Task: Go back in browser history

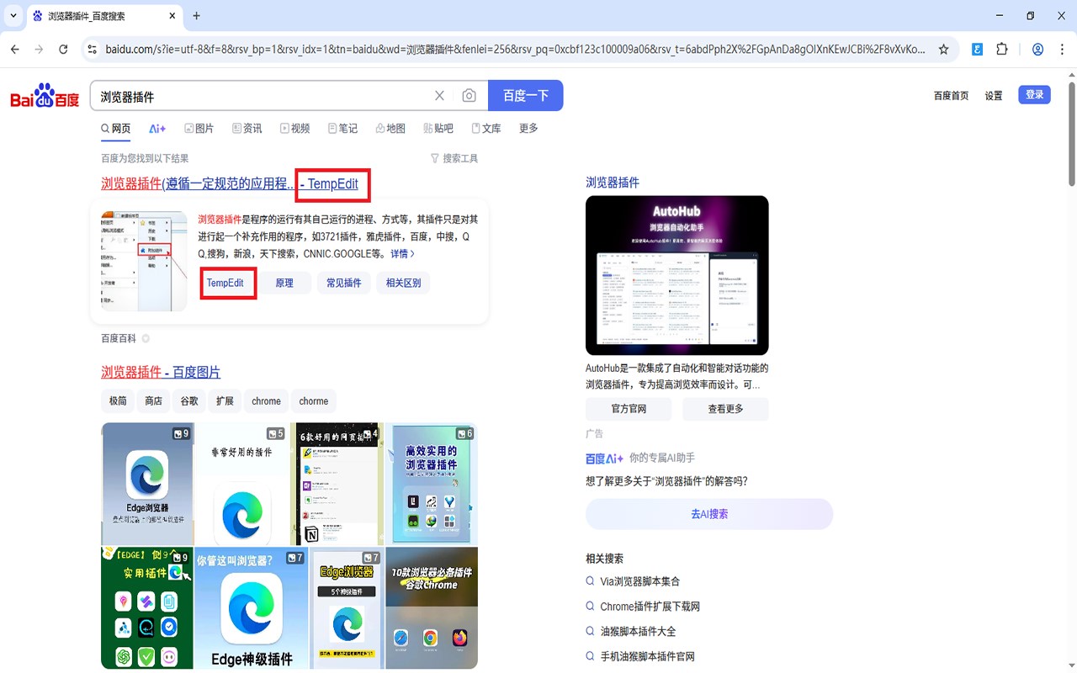Action: tap(15, 50)
